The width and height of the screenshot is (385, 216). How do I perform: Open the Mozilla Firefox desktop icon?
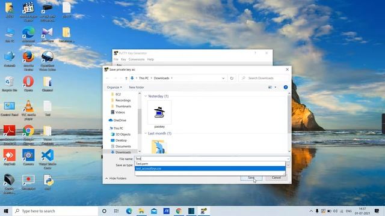pyautogui.click(x=28, y=61)
